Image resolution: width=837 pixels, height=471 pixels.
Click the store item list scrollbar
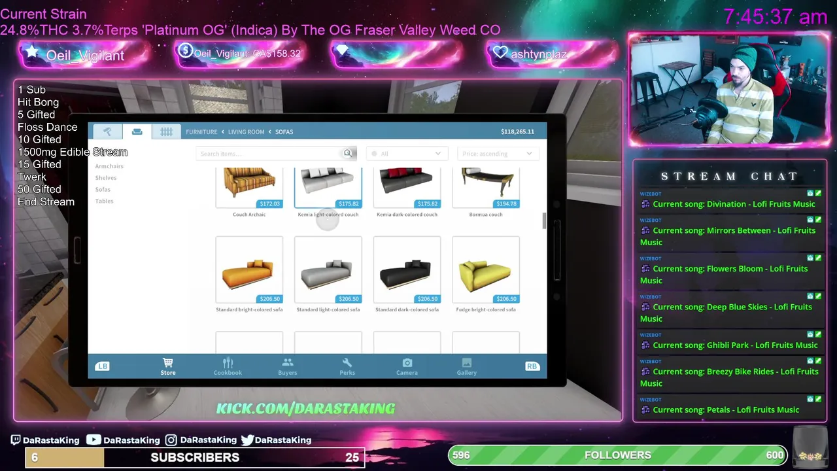(544, 221)
